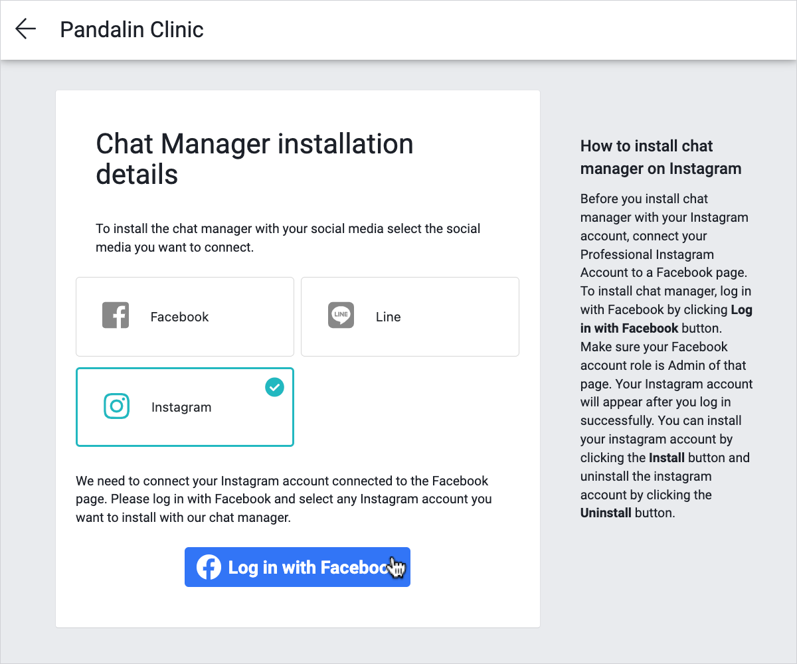The image size is (797, 664).
Task: Click the bold 'Install' word in help text
Action: coord(667,457)
